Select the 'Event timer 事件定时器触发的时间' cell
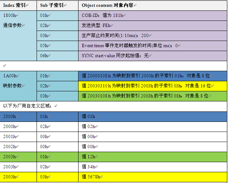The height and width of the screenshot is (183, 228). 153,46
